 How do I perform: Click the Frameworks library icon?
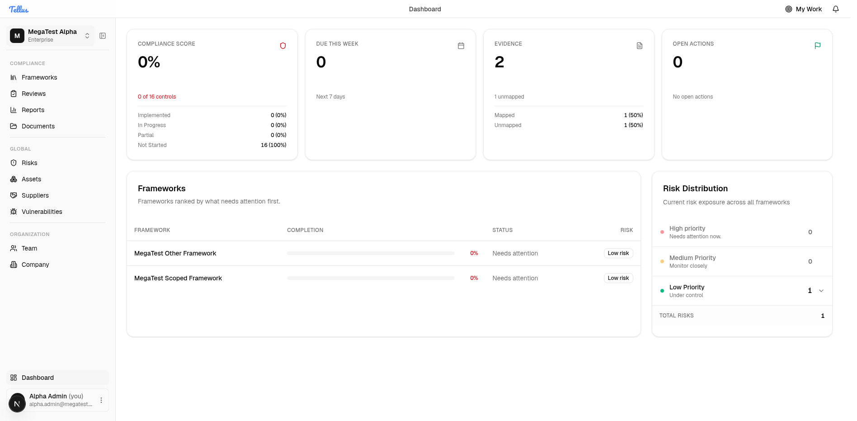(14, 77)
